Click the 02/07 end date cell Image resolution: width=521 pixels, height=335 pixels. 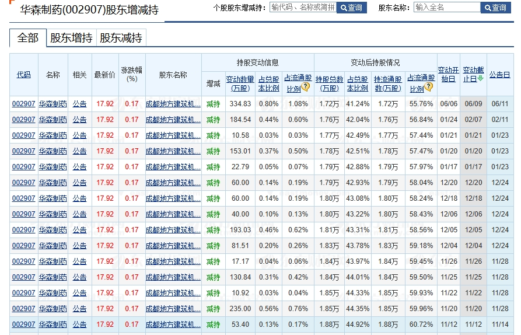click(x=473, y=120)
